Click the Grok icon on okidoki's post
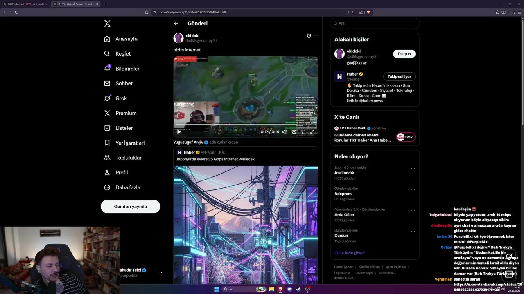 point(309,36)
